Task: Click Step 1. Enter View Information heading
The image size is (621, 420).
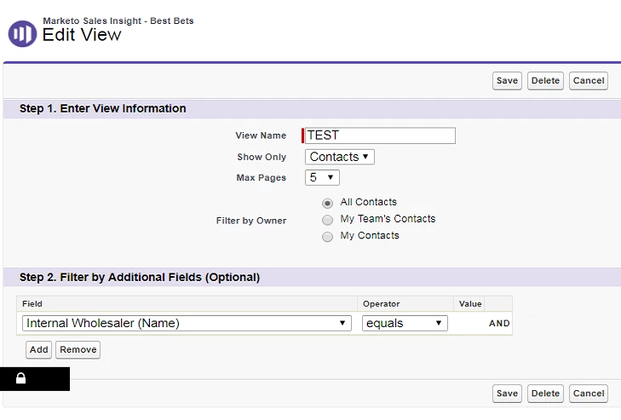Action: [x=102, y=108]
